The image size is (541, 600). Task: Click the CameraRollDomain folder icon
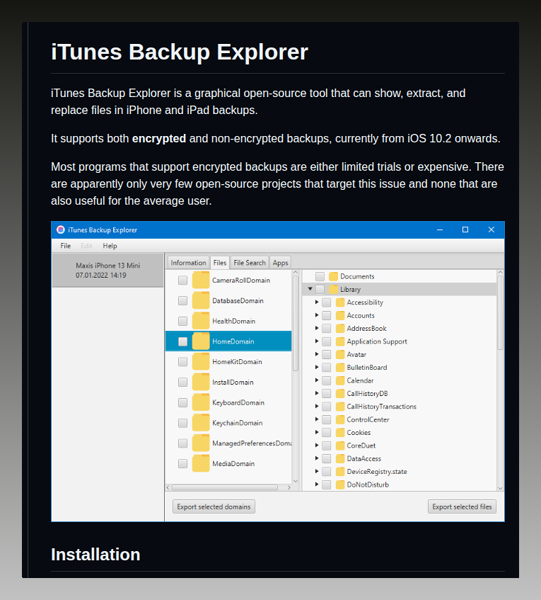pyautogui.click(x=201, y=280)
